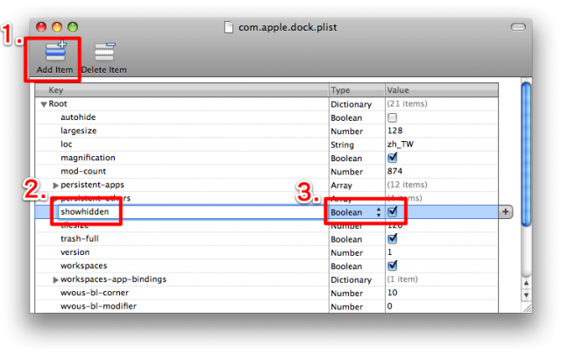The height and width of the screenshot is (354, 561).
Task: Select the loc key row
Action: 181,145
